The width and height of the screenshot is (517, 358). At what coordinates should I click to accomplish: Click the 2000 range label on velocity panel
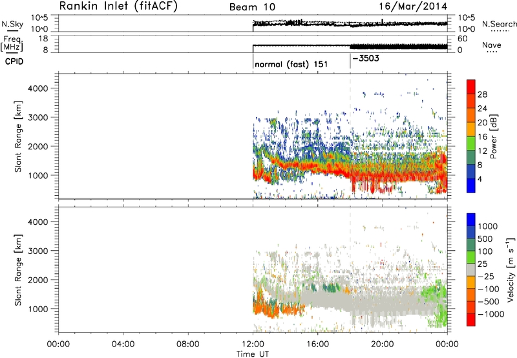pyautogui.click(x=38, y=280)
